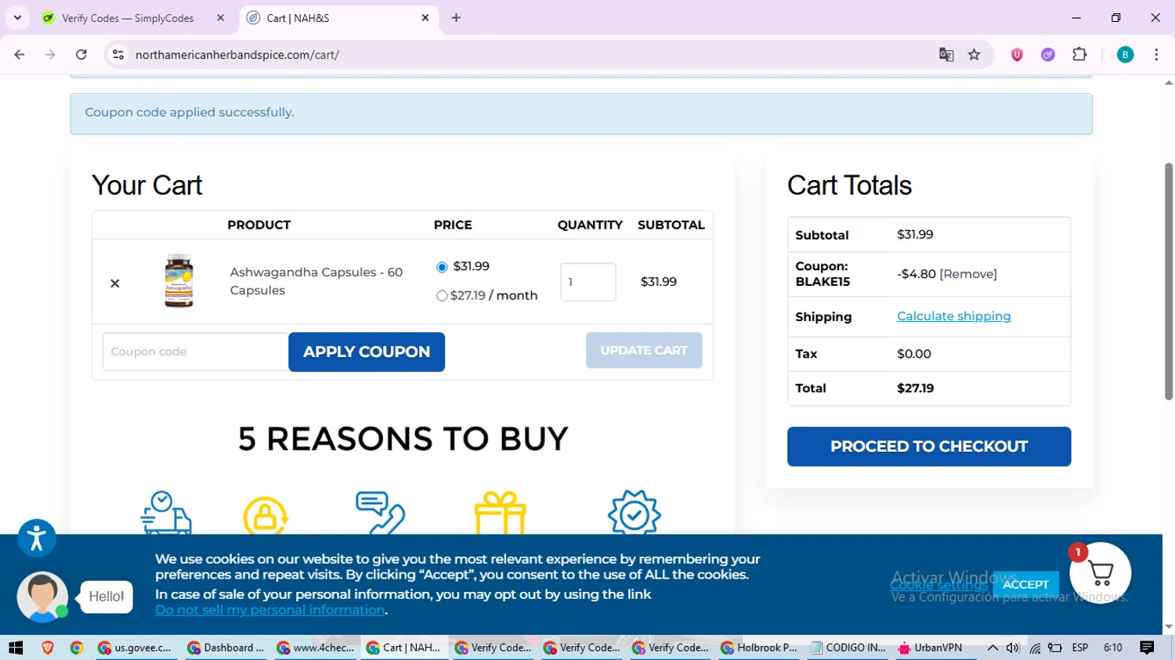Open the us.govee.c... taskbar window
The width and height of the screenshot is (1175, 660).
[x=137, y=647]
